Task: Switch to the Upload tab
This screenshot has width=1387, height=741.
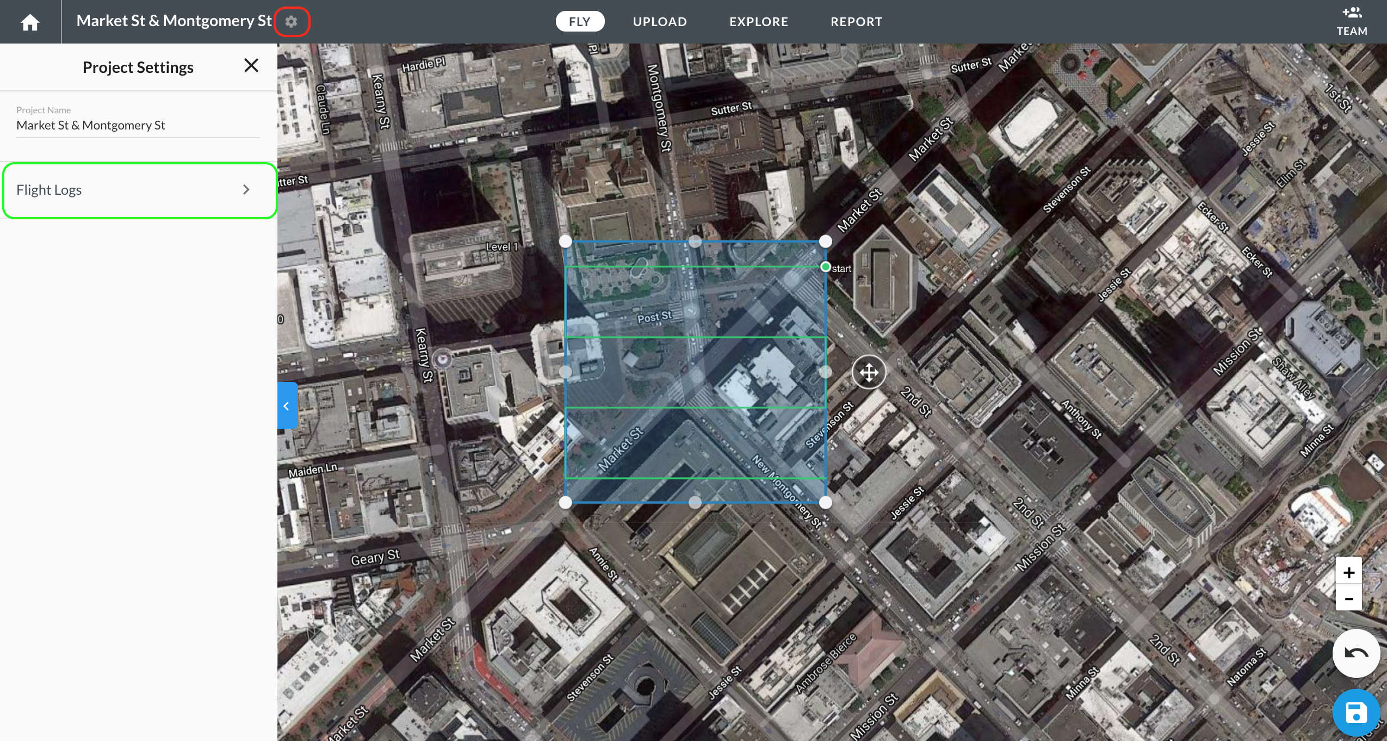Action: click(660, 22)
